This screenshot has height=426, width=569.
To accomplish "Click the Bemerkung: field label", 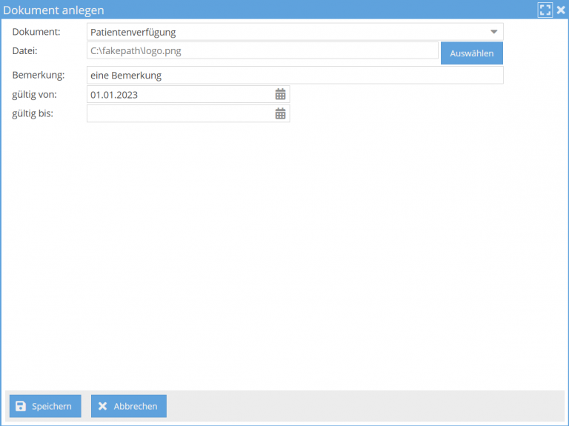I will (x=39, y=75).
